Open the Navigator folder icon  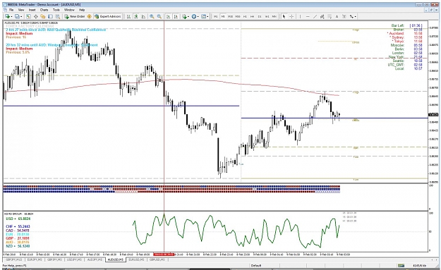[x=43, y=17]
